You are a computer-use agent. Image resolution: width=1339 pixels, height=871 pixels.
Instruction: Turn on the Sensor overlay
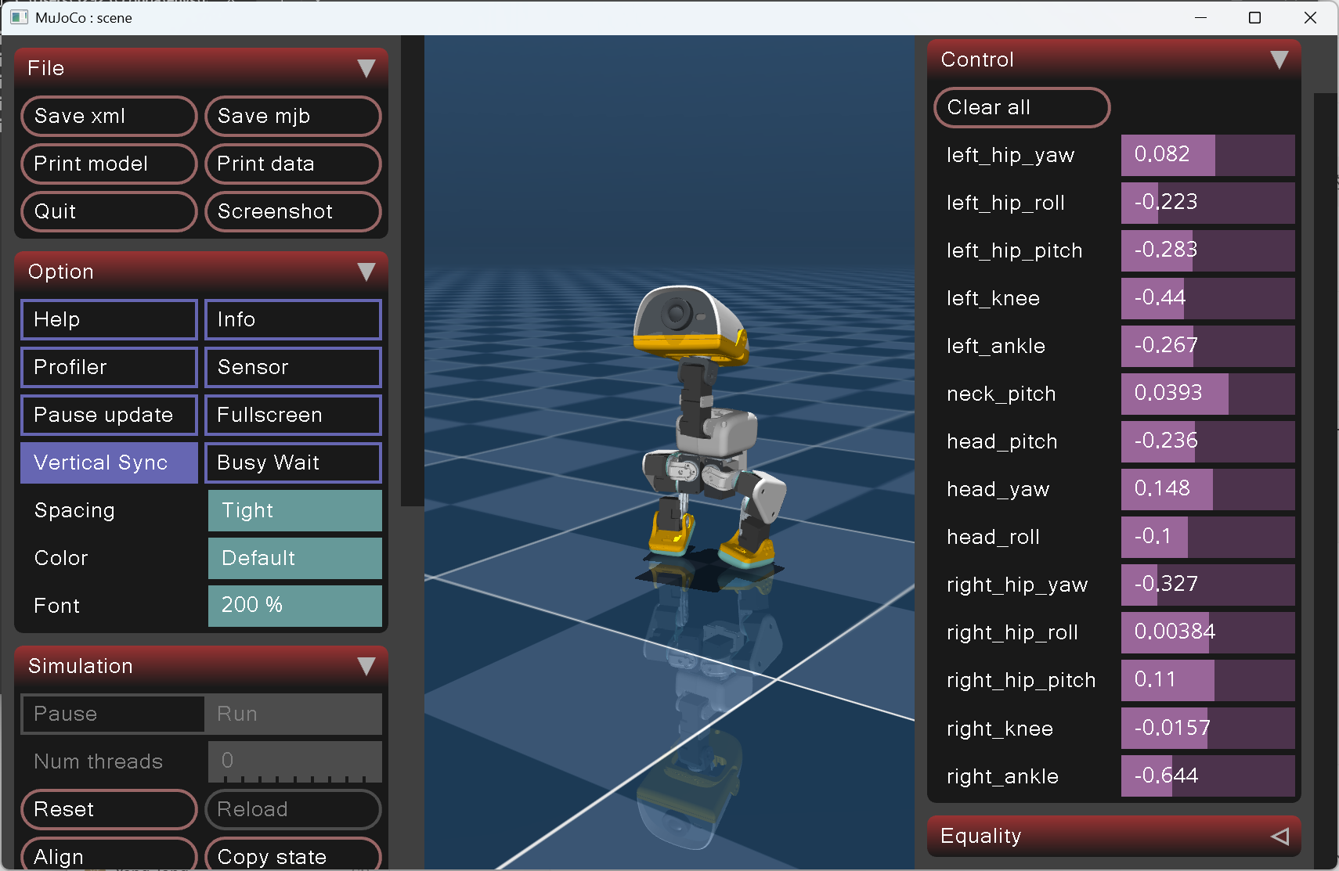[293, 367]
